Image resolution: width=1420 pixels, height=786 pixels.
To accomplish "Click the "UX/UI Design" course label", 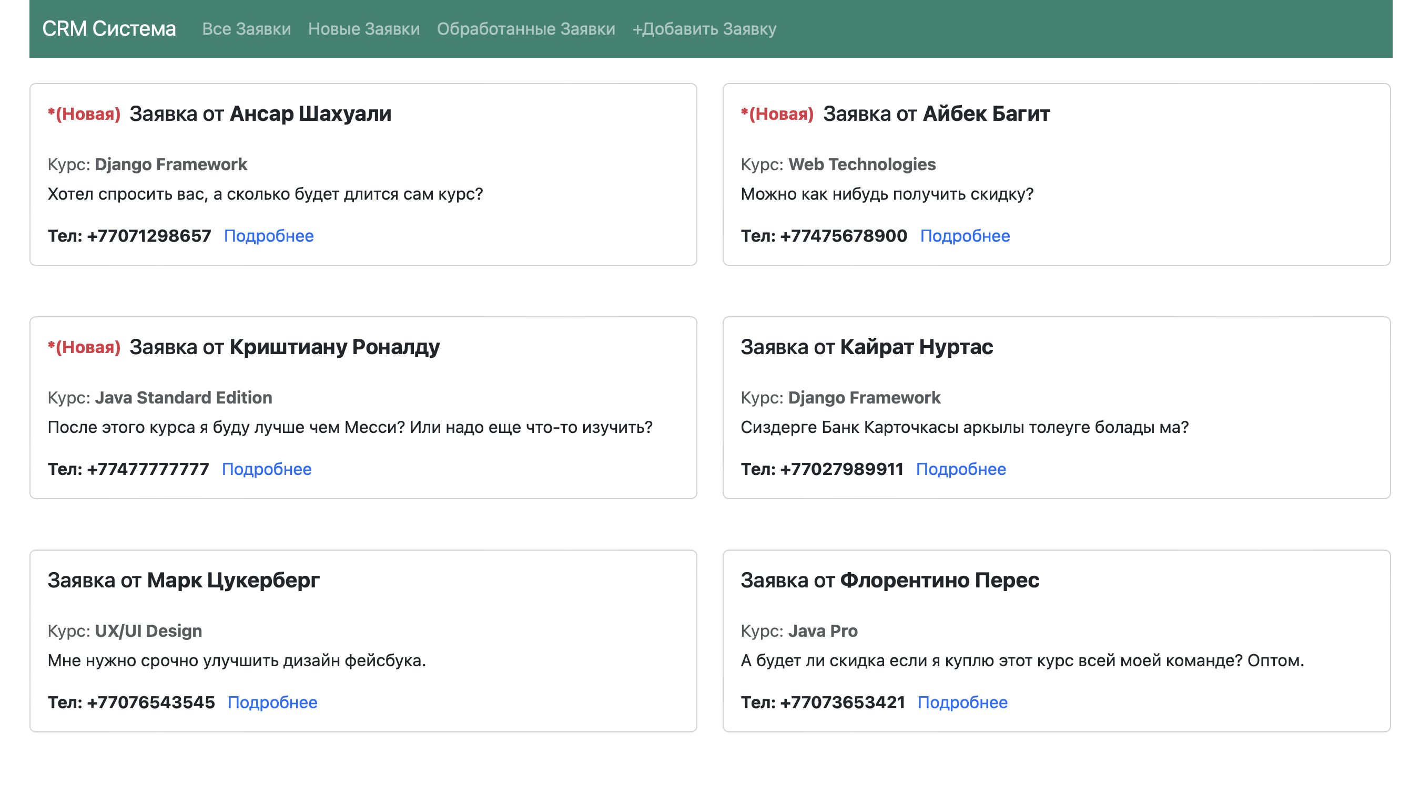I will 148,630.
